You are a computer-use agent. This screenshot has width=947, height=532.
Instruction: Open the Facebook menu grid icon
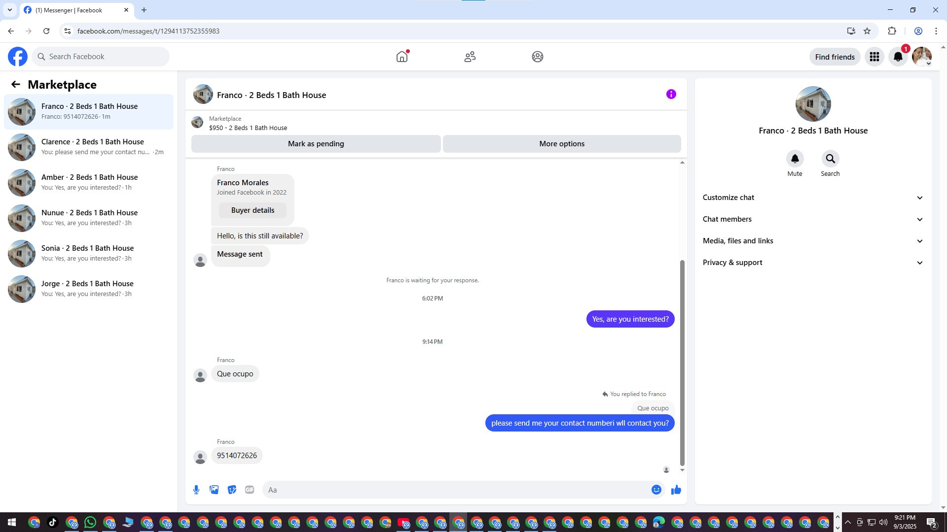coord(874,57)
